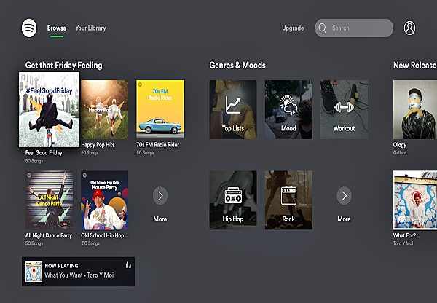Viewport: 437px width, 303px height.
Task: Open Old School Hip Hop House Party
Action: [104, 200]
